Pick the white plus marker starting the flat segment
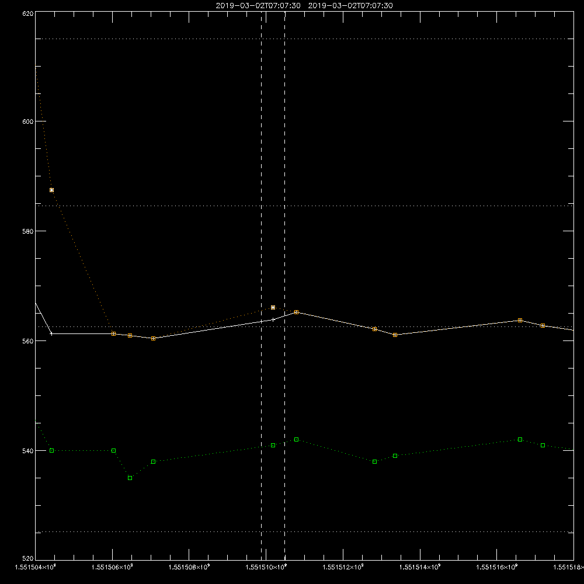Viewport: 584px width, 584px height. (51, 333)
